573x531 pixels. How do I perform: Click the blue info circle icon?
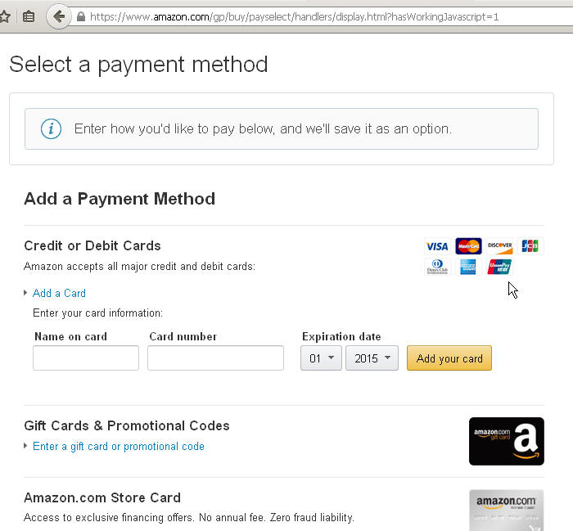(x=51, y=129)
